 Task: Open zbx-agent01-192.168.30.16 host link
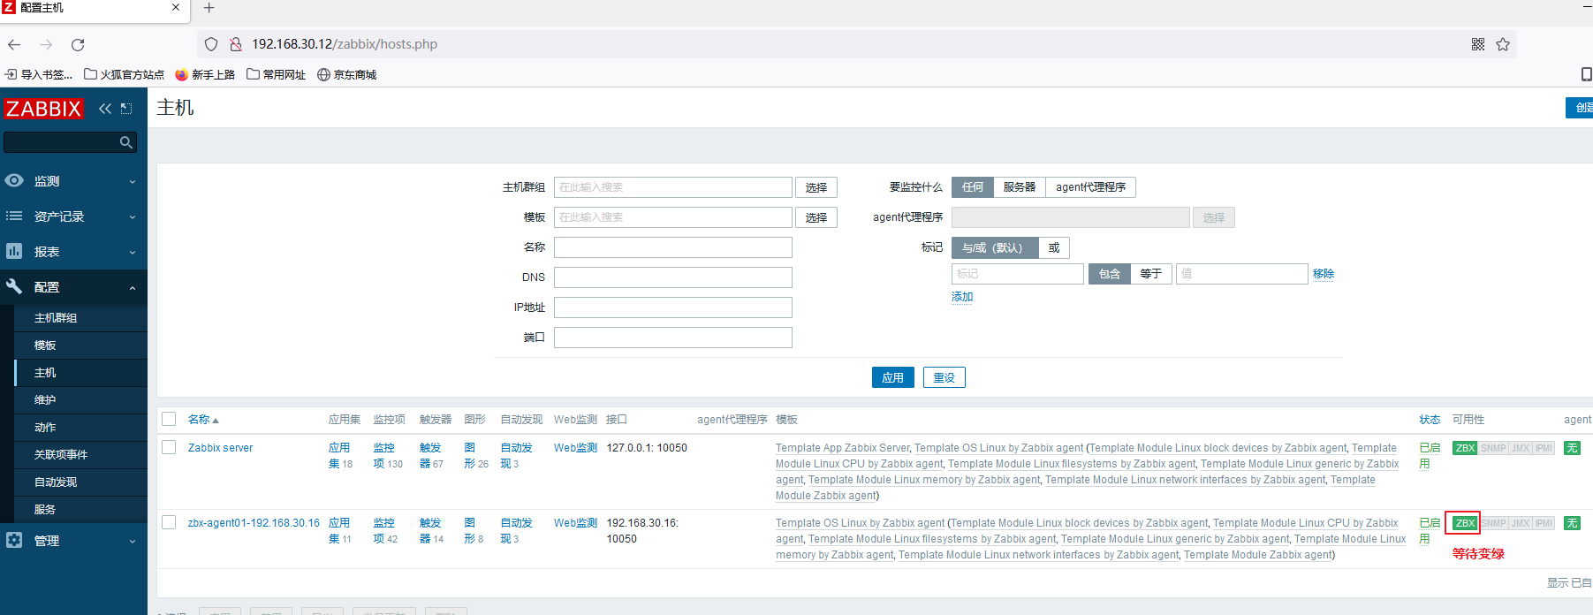[x=254, y=523]
